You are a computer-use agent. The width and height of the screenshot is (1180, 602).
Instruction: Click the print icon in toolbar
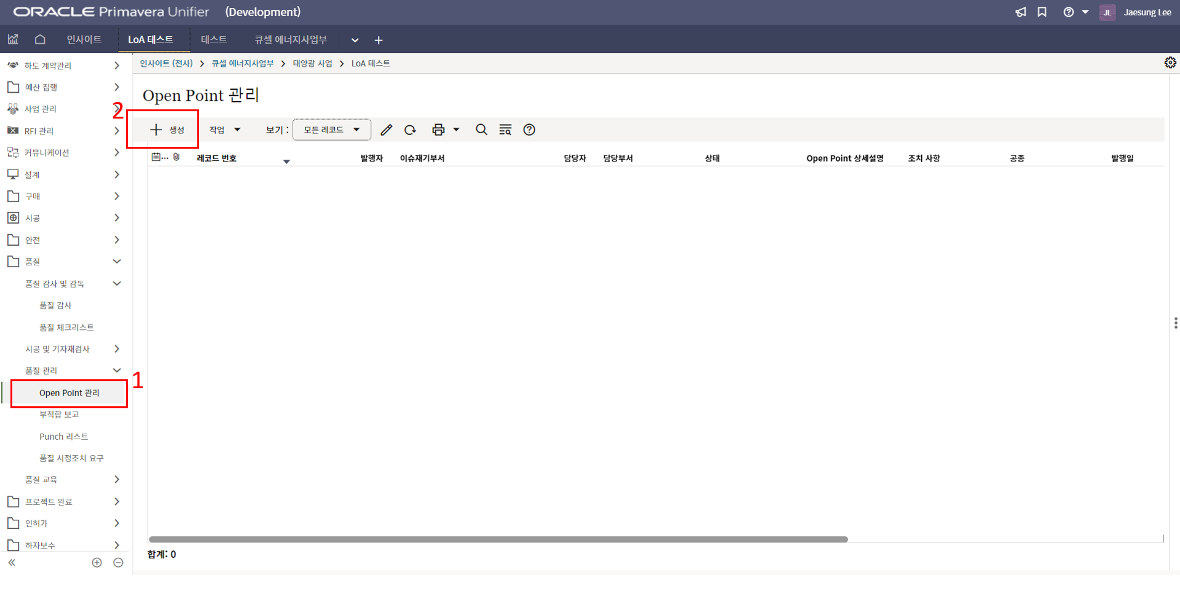[438, 130]
